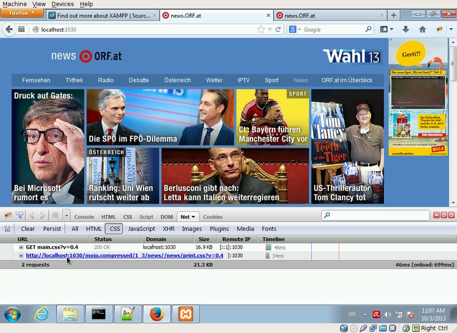The image size is (457, 333).
Task: Bookmark this page with the star icon
Action: point(261,29)
